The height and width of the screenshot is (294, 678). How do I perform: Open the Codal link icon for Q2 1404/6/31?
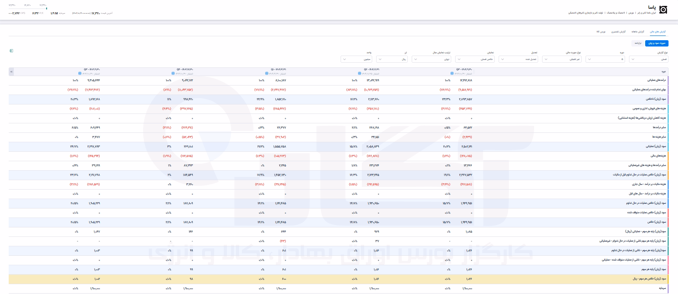point(359,74)
